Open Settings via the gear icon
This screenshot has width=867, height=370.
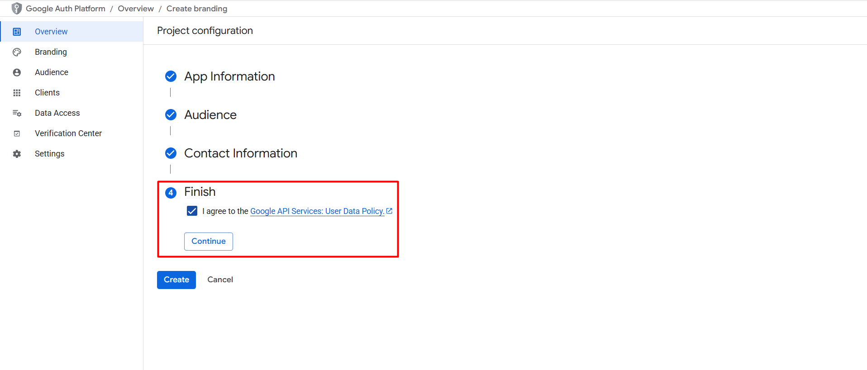(17, 154)
